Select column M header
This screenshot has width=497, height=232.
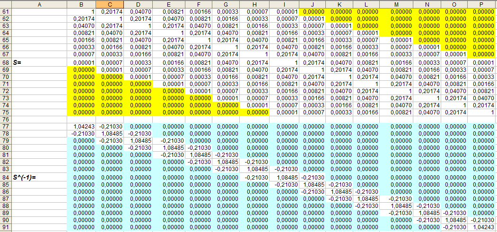[397, 4]
